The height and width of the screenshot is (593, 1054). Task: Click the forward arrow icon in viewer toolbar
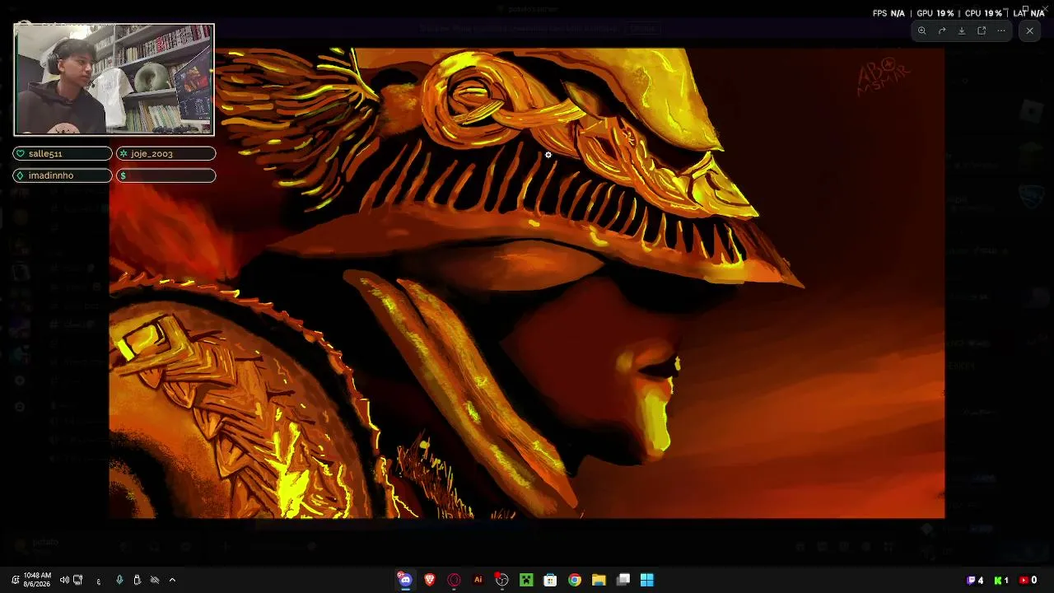coord(942,31)
